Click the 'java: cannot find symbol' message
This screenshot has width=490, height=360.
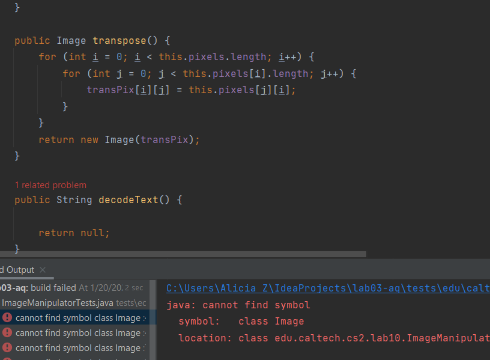click(x=238, y=305)
